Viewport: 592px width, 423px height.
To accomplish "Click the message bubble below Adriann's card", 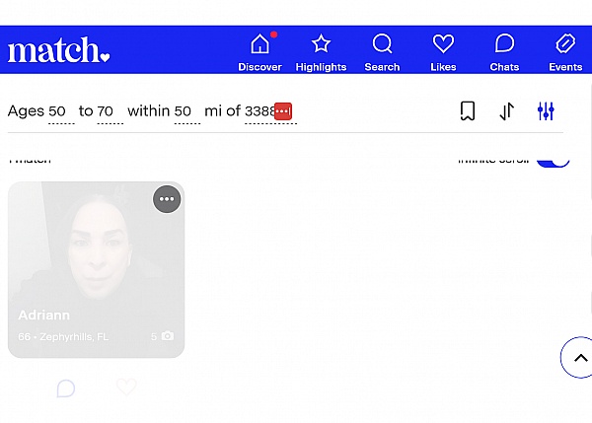I will [x=66, y=388].
